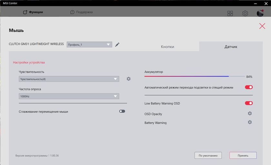This screenshot has height=165, width=271.
Task: Switch to the Кнопки tab
Action: (167, 47)
